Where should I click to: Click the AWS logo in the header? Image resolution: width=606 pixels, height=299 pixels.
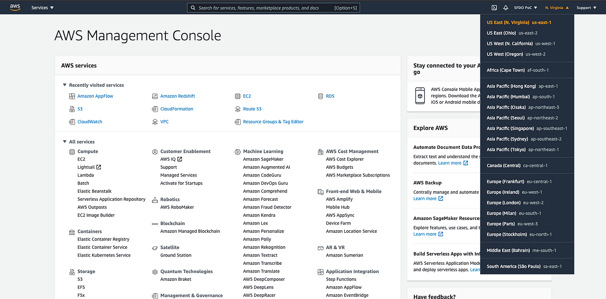(x=15, y=7)
